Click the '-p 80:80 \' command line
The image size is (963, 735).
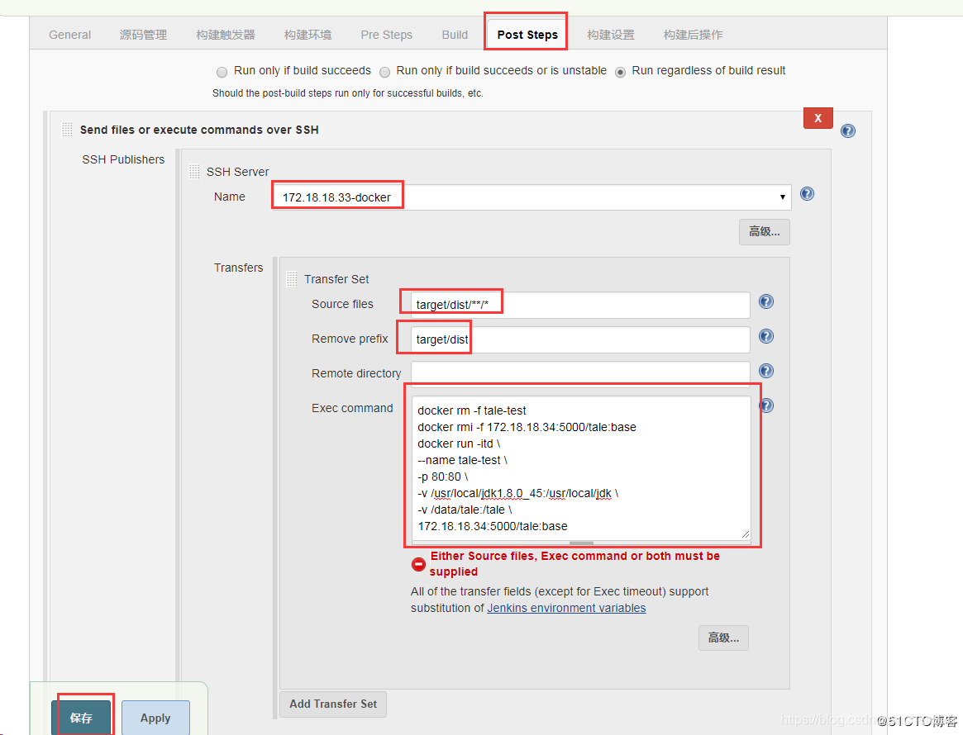(x=442, y=477)
